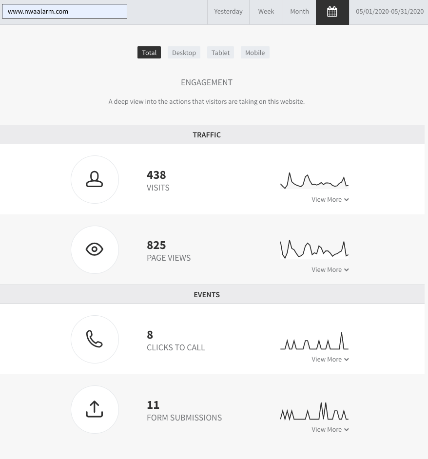Image resolution: width=428 pixels, height=459 pixels.
Task: Expand View More under Clicks to Call
Action: pos(330,359)
